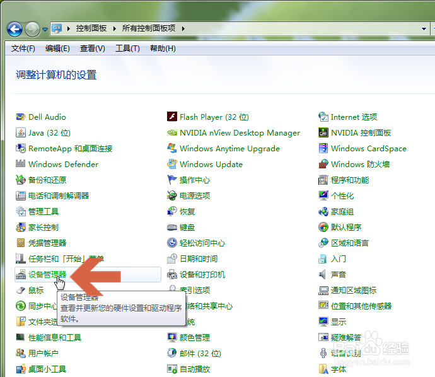Open the 区域和语言 link
435x377 pixels.
pos(349,243)
